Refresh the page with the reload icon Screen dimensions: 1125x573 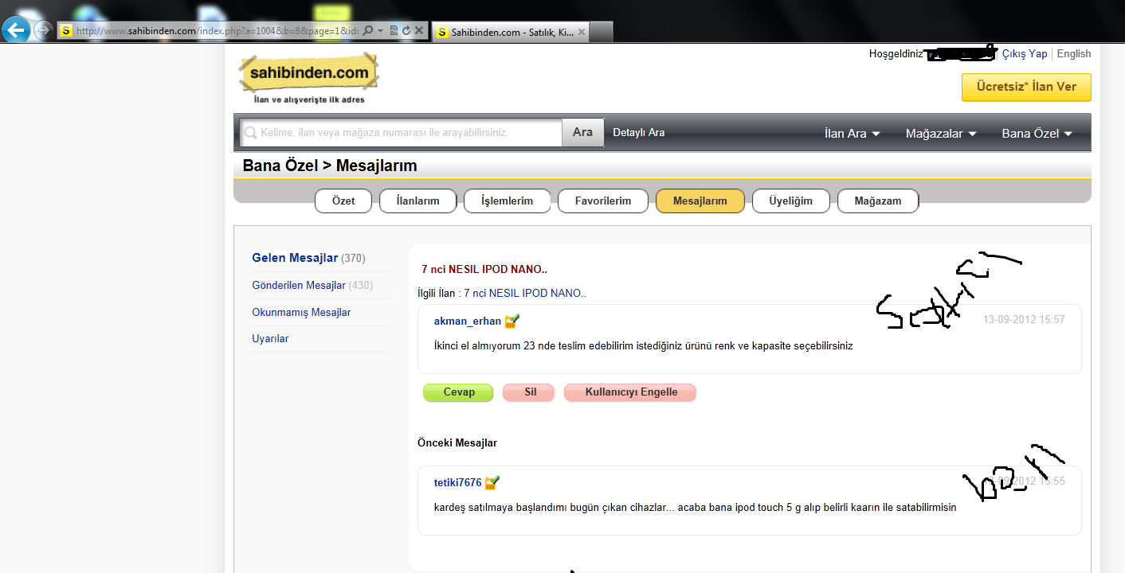click(x=406, y=30)
